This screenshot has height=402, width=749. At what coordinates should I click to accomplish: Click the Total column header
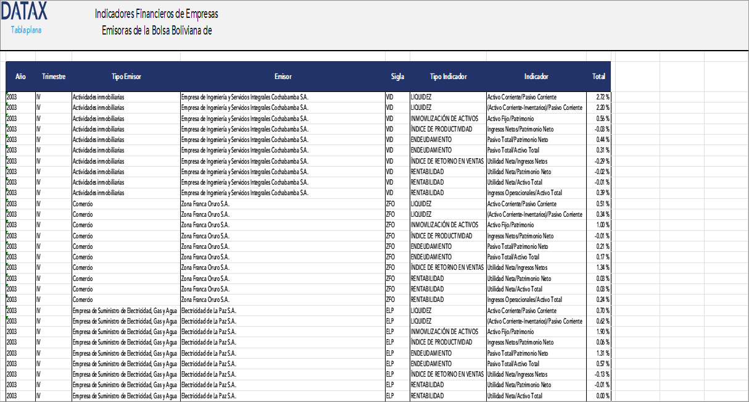[598, 77]
